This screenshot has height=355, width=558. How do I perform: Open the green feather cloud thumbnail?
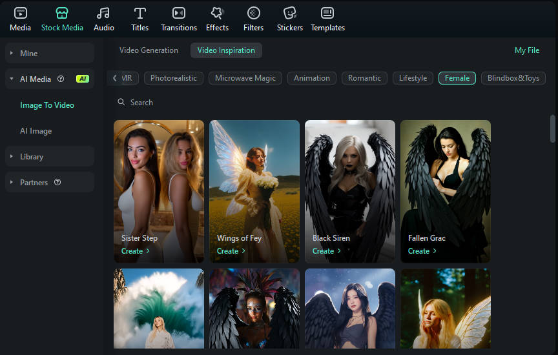tap(159, 309)
